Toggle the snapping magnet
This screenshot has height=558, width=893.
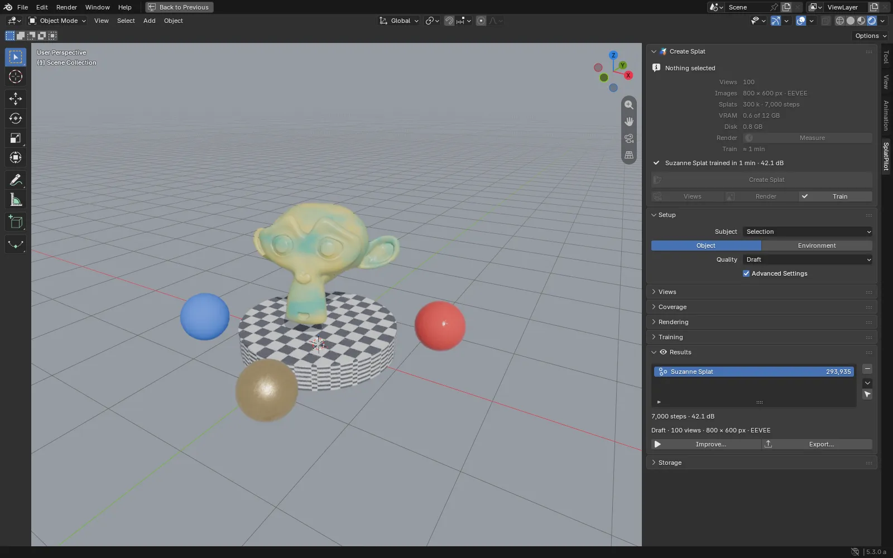[449, 21]
